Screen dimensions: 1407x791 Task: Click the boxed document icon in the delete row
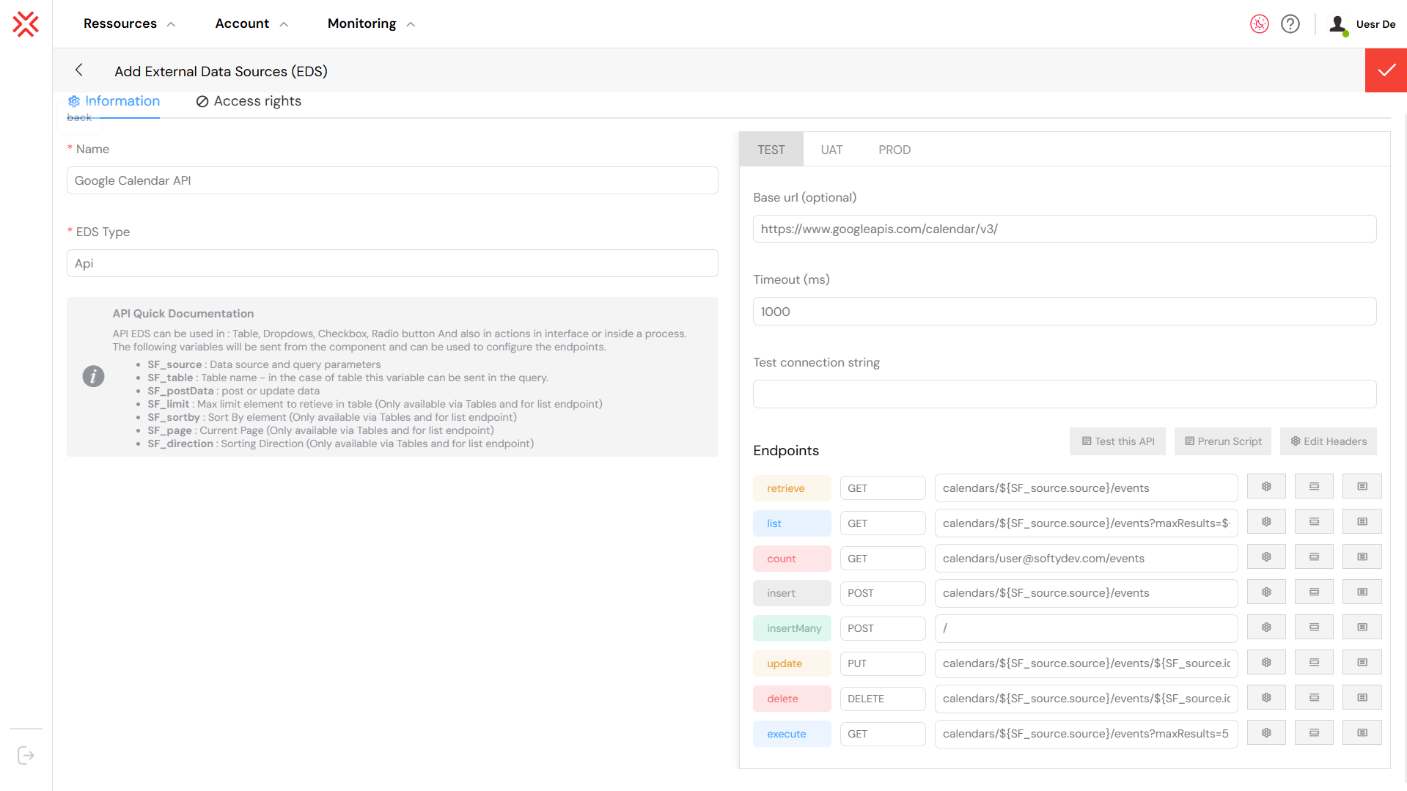[1362, 698]
